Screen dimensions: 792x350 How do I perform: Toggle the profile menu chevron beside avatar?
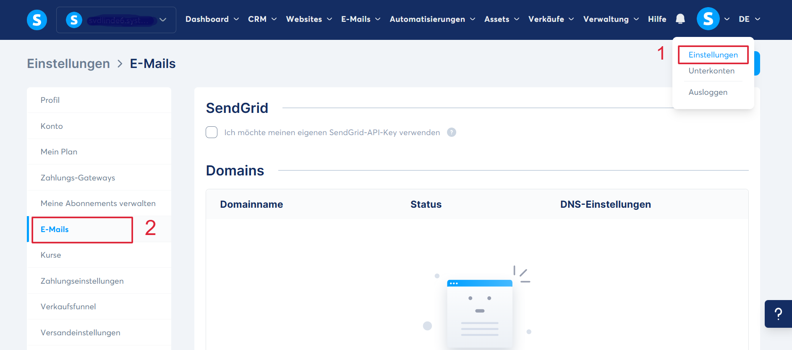[727, 19]
